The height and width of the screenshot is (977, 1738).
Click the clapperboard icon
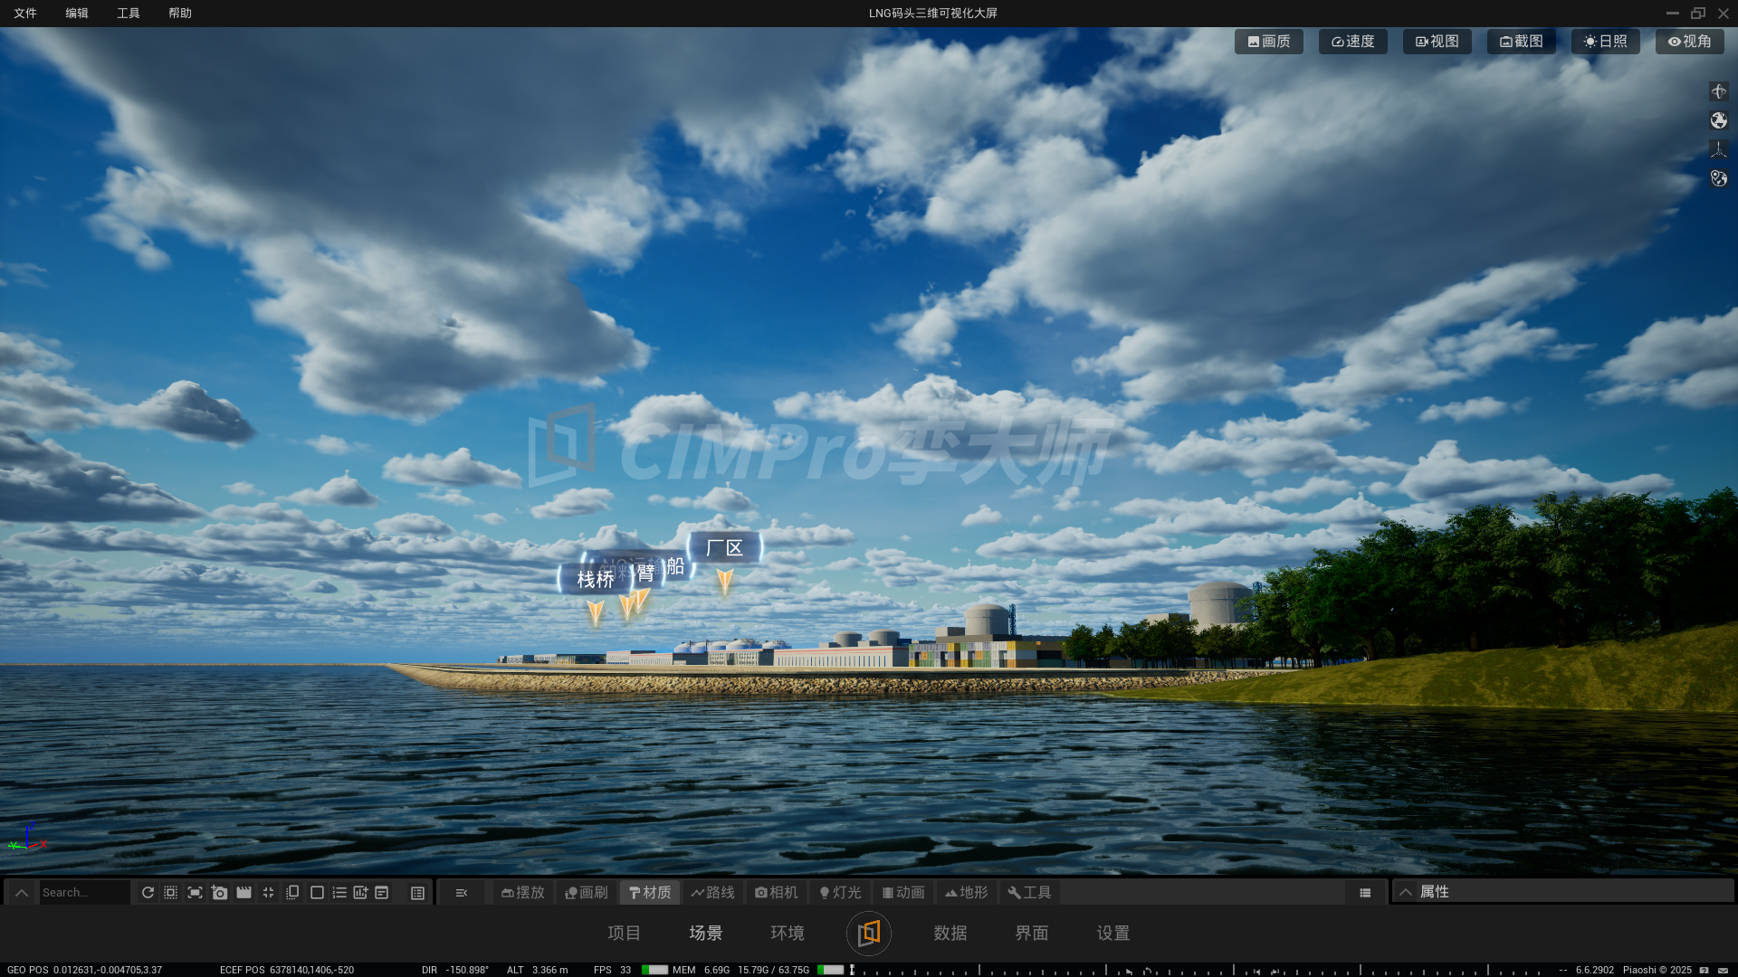point(244,892)
